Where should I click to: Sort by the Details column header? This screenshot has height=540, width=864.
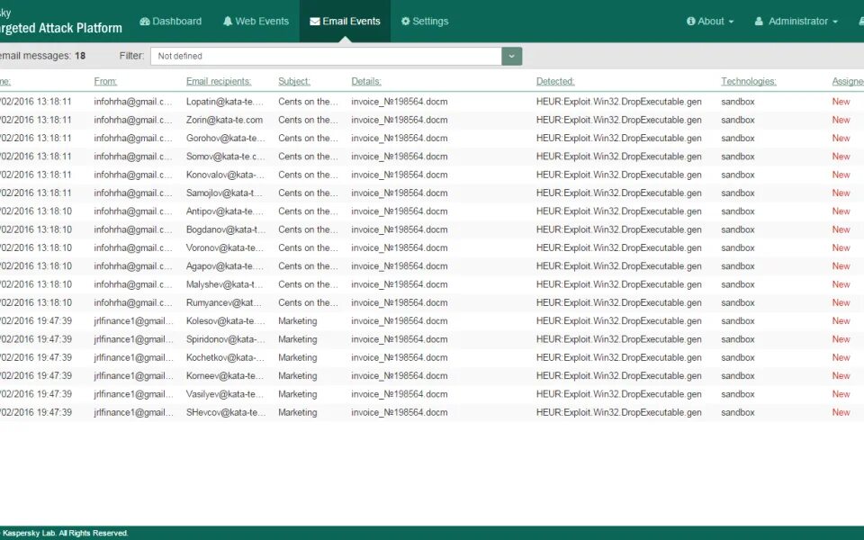[366, 81]
